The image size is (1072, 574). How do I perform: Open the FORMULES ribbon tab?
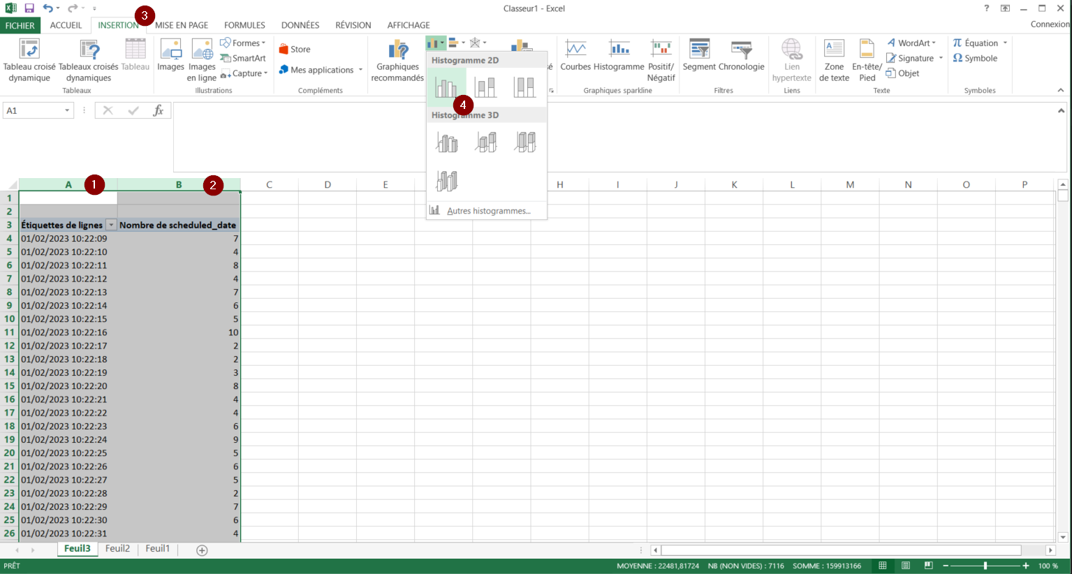click(x=244, y=25)
